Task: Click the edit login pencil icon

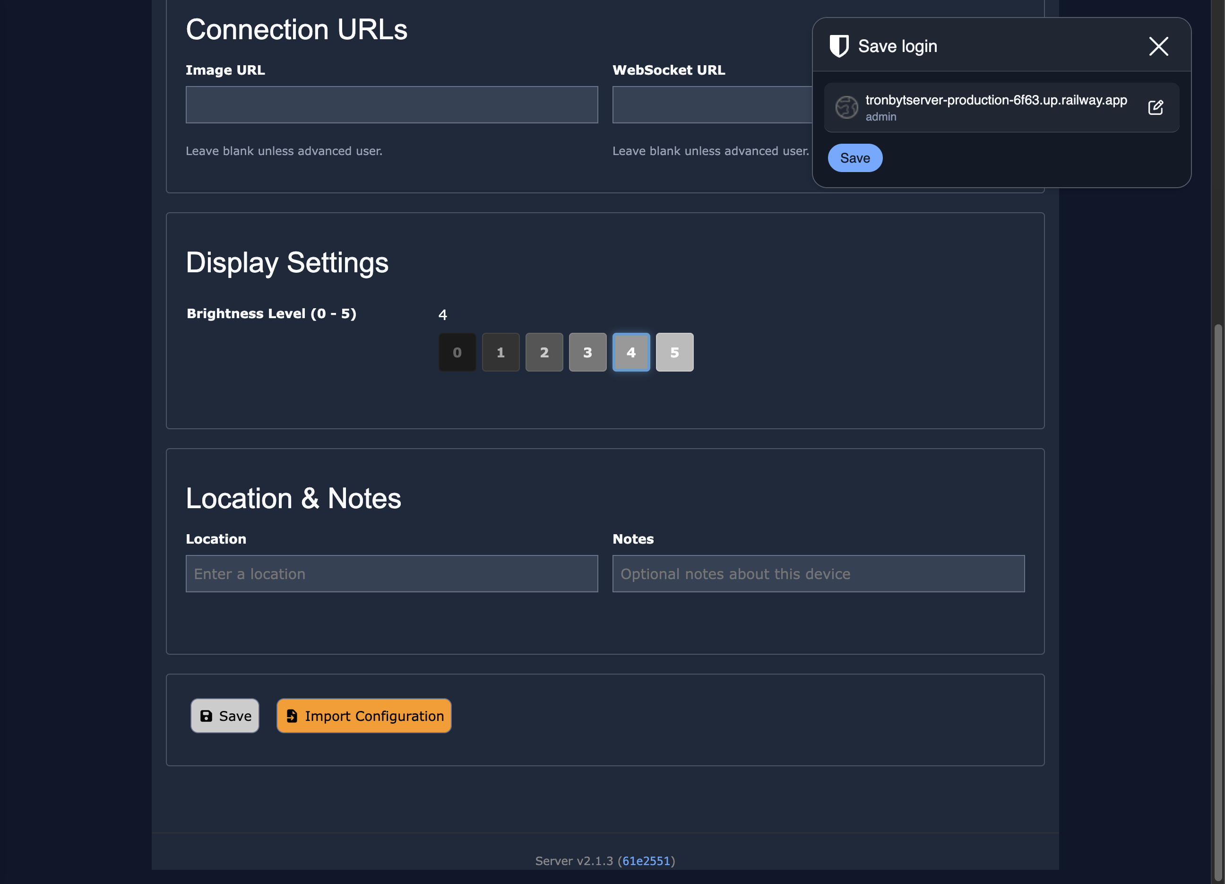Action: pos(1156,107)
